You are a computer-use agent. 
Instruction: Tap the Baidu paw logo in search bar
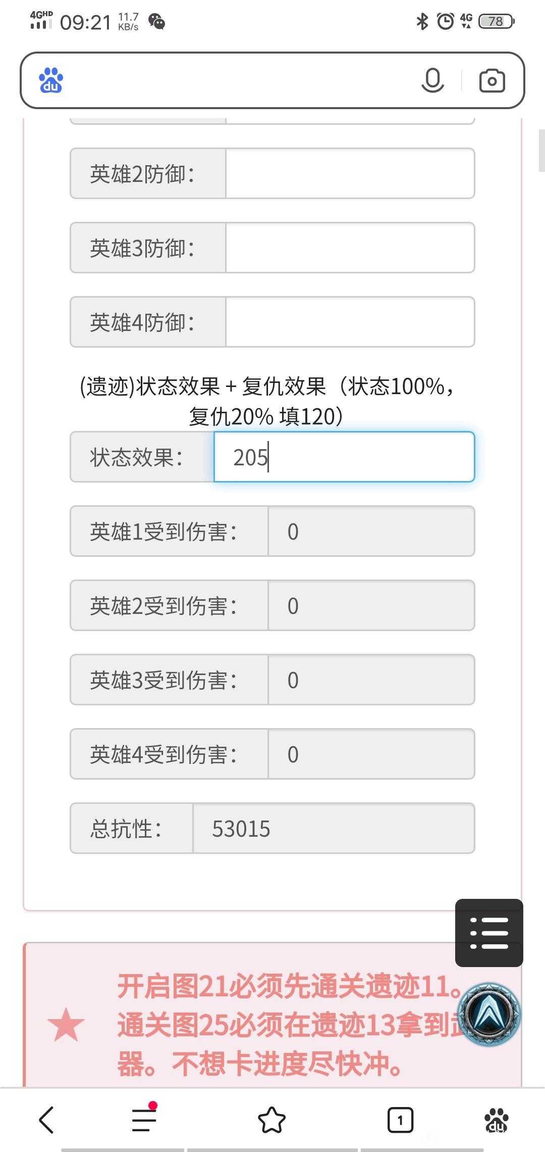(51, 80)
